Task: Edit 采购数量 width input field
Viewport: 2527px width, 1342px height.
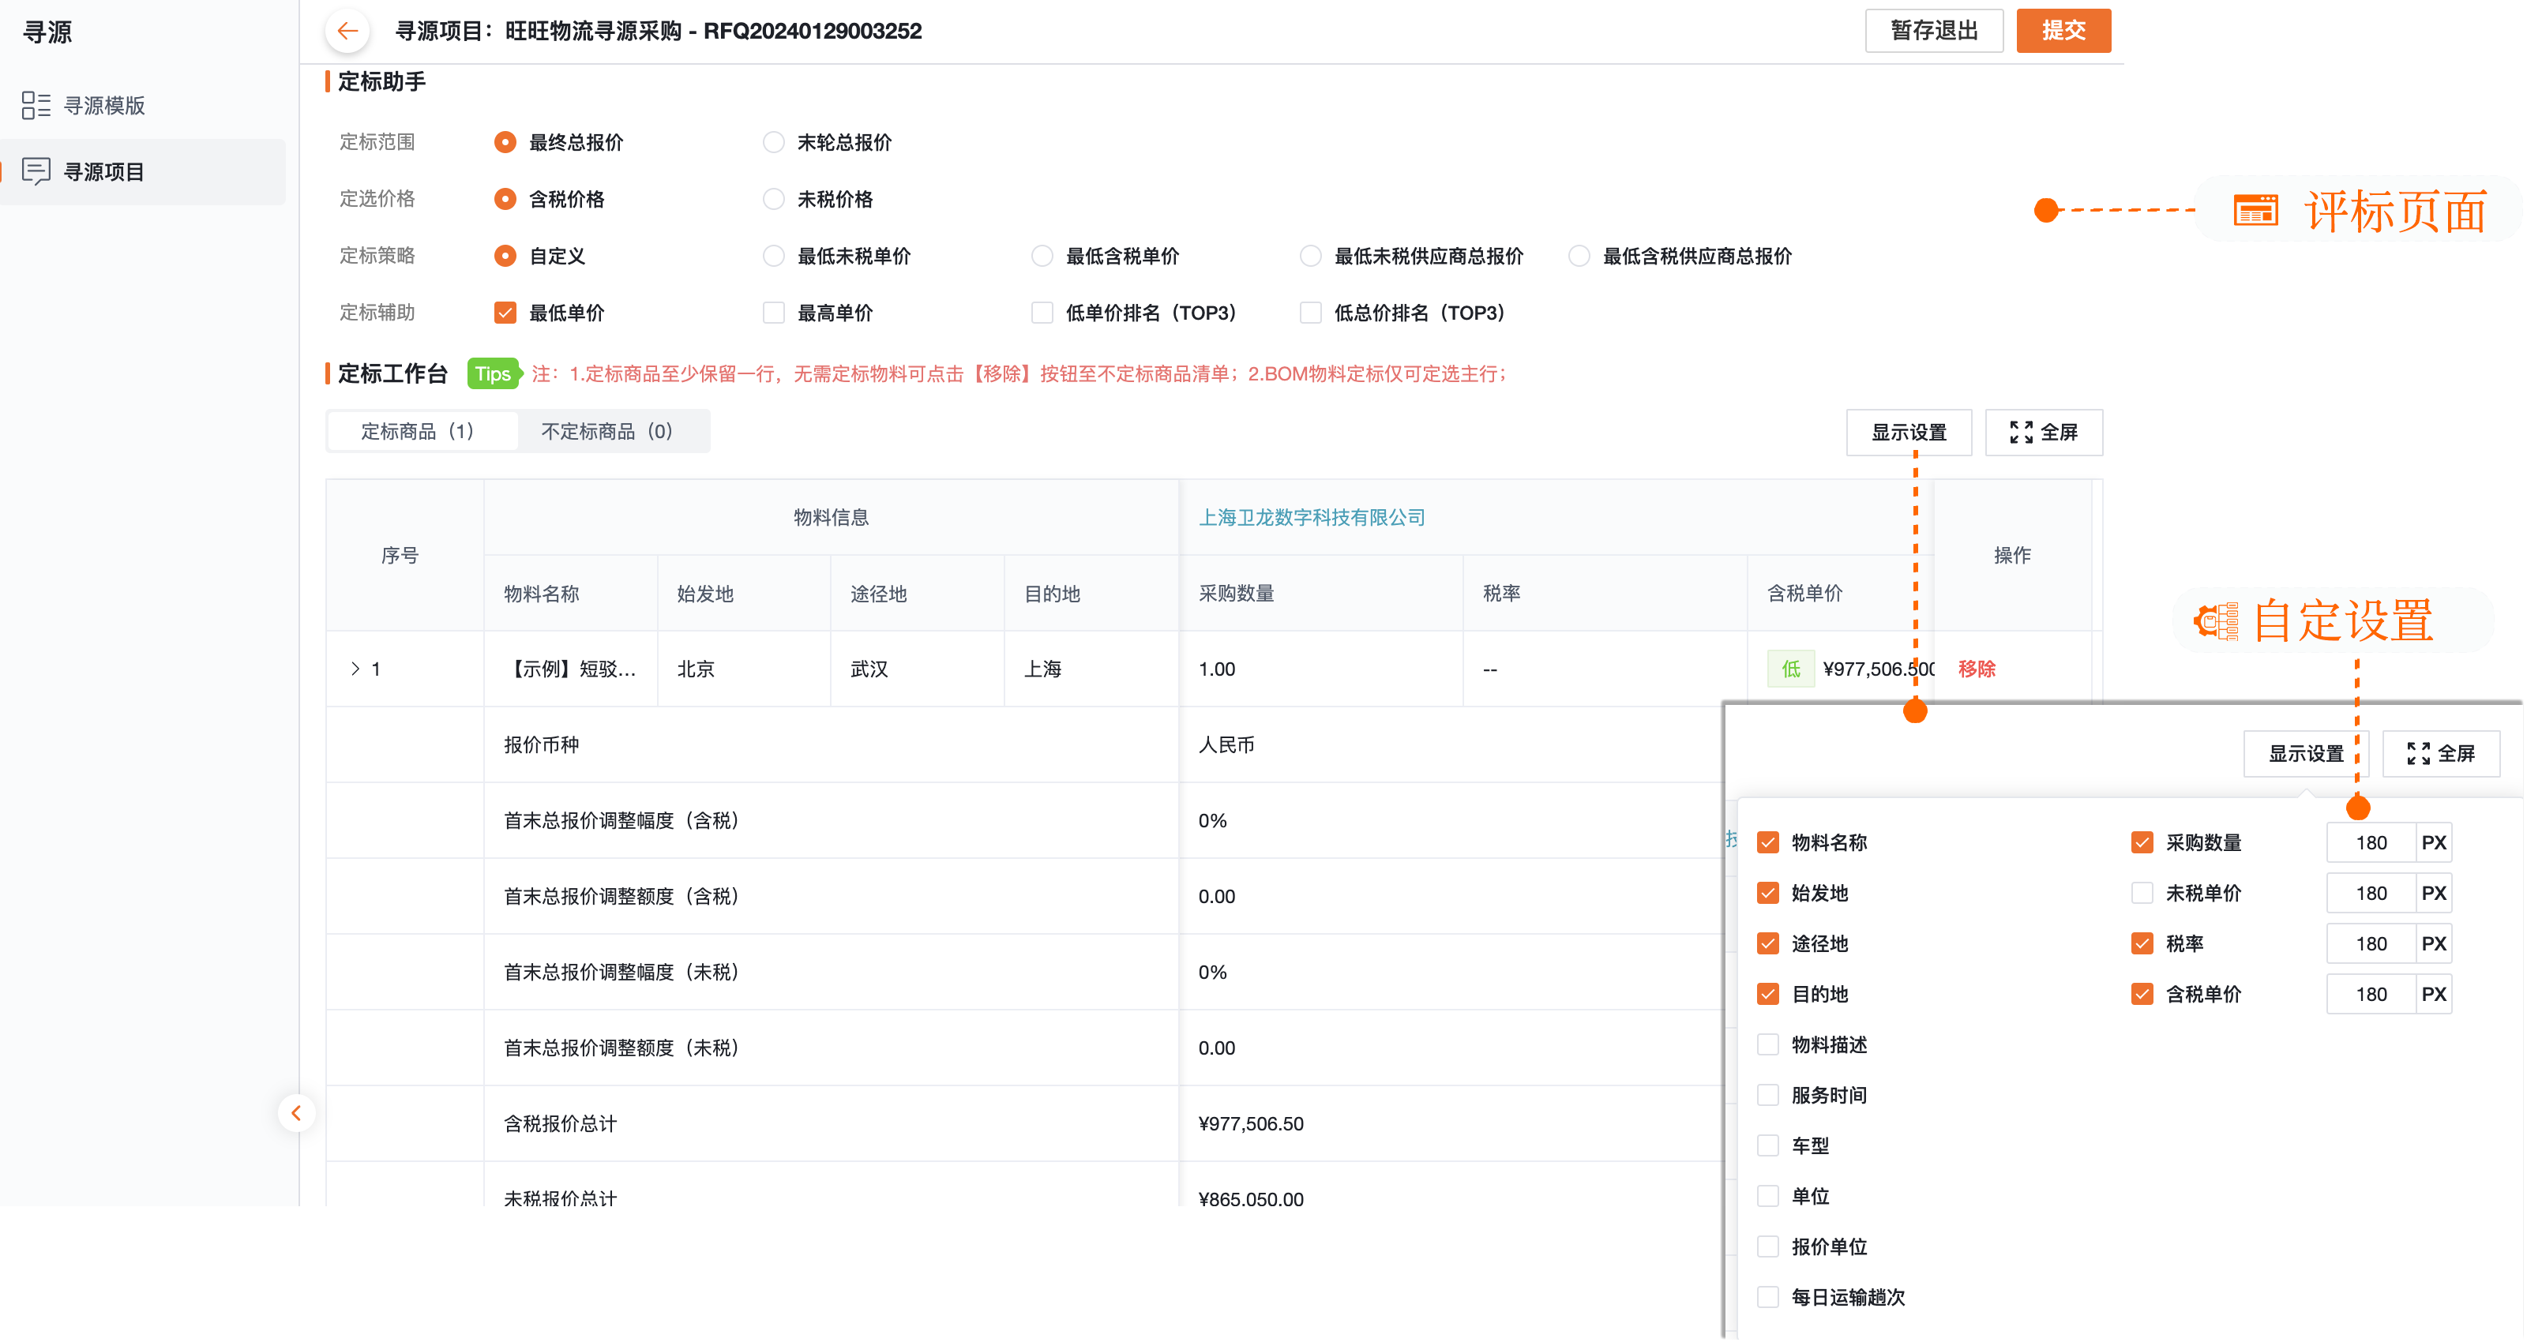Action: [x=2371, y=842]
